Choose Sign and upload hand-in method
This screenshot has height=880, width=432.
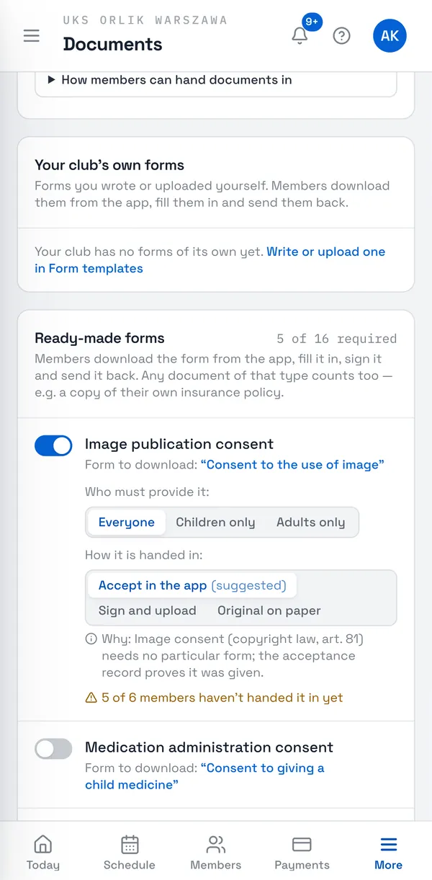148,610
